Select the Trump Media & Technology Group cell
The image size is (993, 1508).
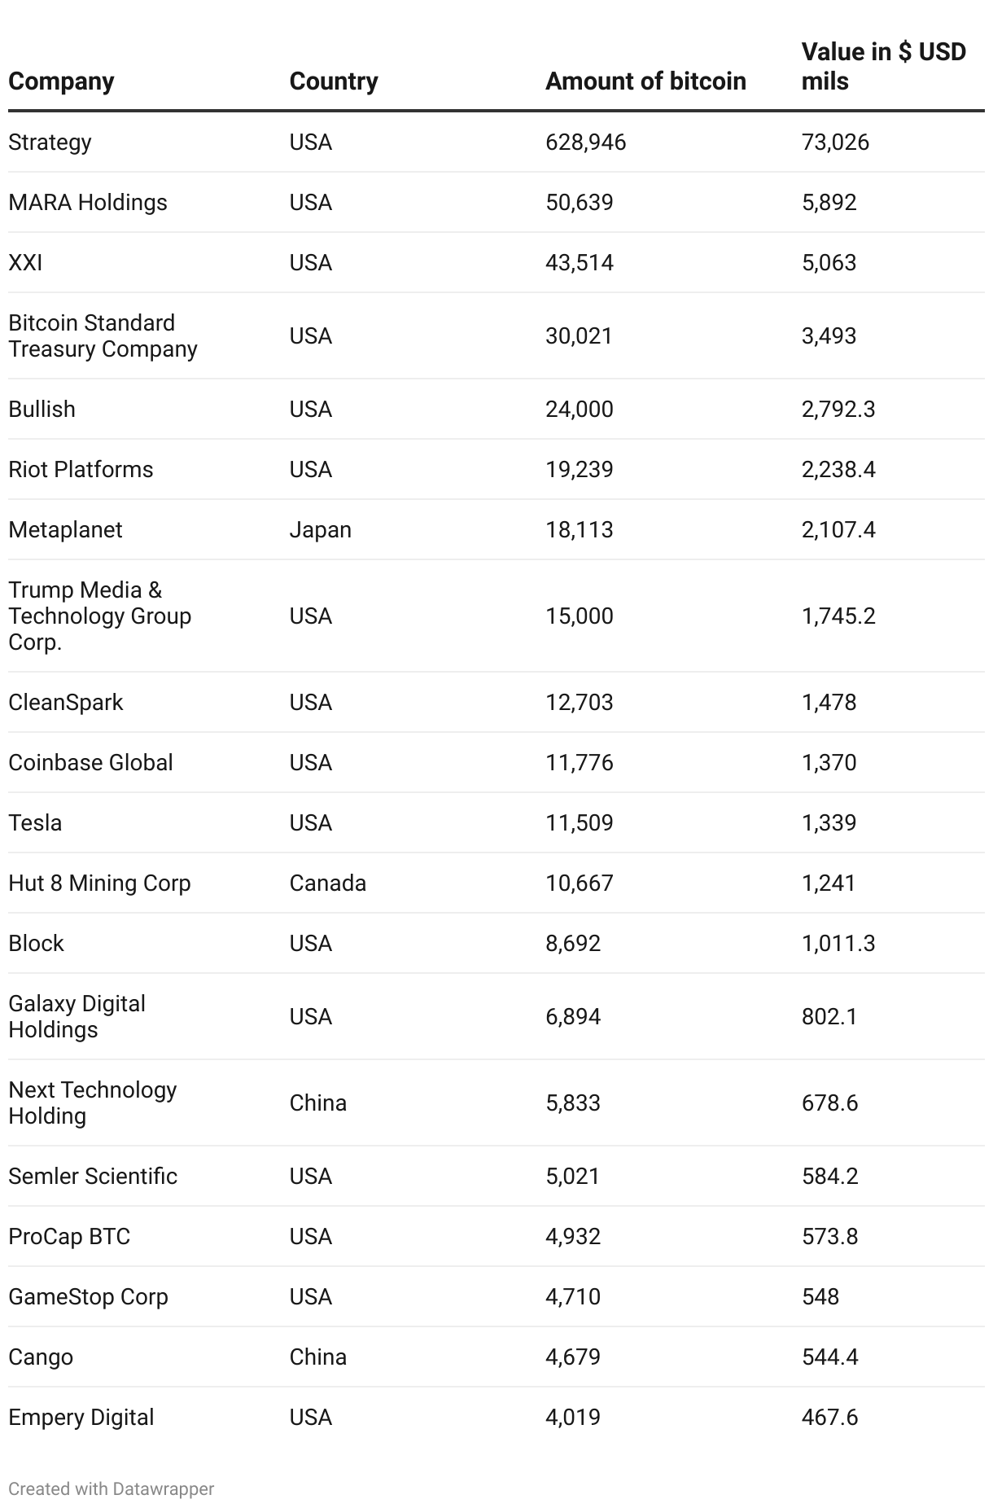click(99, 616)
